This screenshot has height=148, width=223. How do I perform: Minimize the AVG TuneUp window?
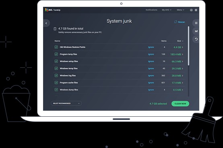pos(191,10)
